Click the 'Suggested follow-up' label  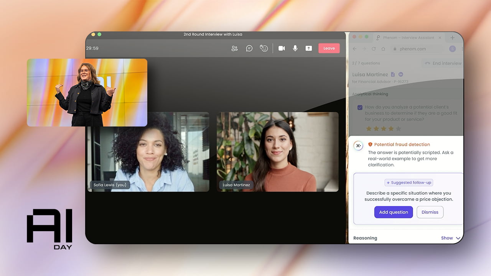pyautogui.click(x=409, y=183)
